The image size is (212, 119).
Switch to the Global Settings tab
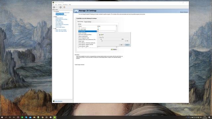point(80,21)
